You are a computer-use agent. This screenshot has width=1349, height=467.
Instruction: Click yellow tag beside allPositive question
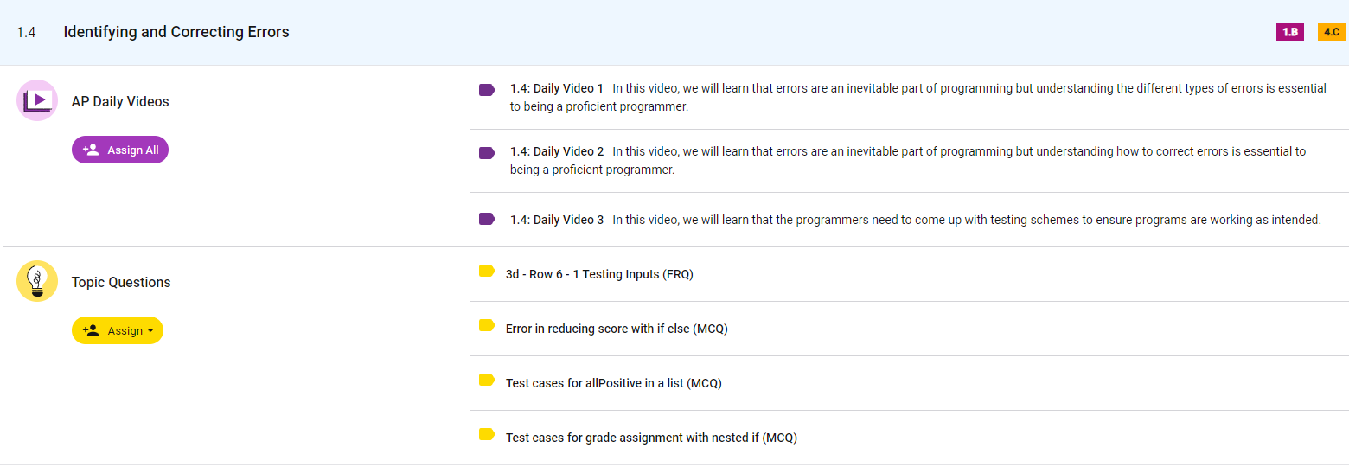(x=487, y=381)
